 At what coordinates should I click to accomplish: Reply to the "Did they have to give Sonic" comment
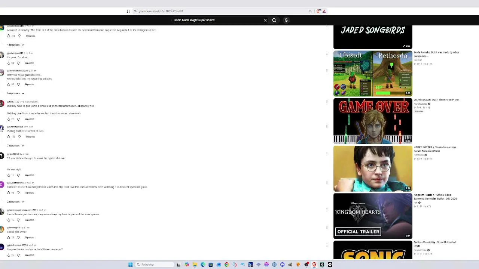29,119
